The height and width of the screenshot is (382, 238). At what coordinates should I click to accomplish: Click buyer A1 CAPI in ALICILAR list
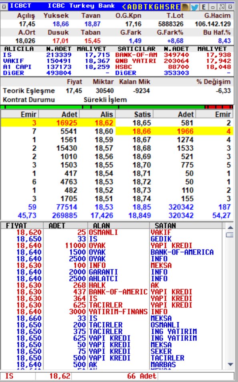tap(17, 67)
